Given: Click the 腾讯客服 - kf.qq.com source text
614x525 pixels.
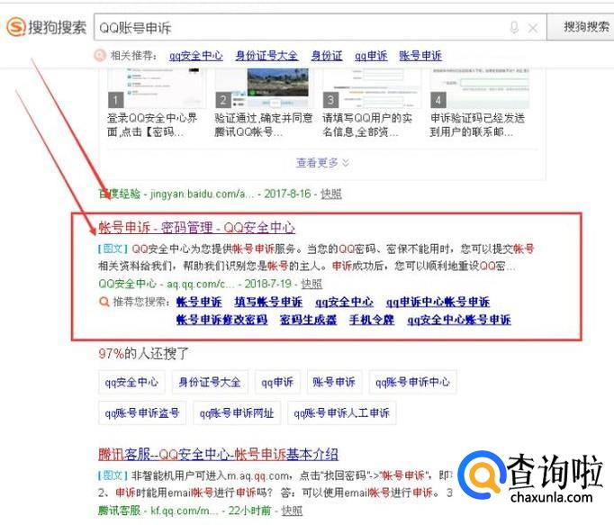Looking at the screenshot, I should coord(158,511).
